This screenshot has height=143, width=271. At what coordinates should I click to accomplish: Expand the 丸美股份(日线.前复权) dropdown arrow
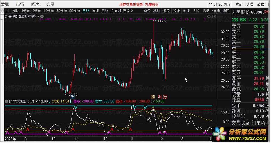pos(42,16)
